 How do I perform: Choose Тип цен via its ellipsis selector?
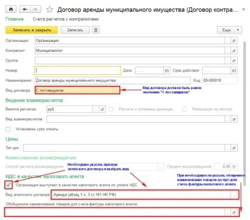228,148
